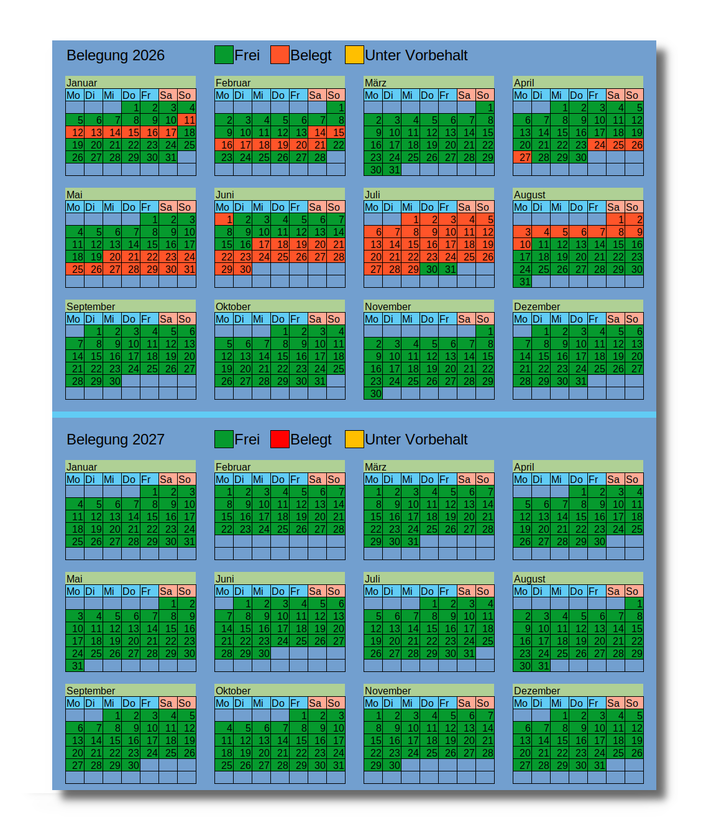Select the Belegung 2027 heading
The width and height of the screenshot is (706, 828).
coord(116,439)
